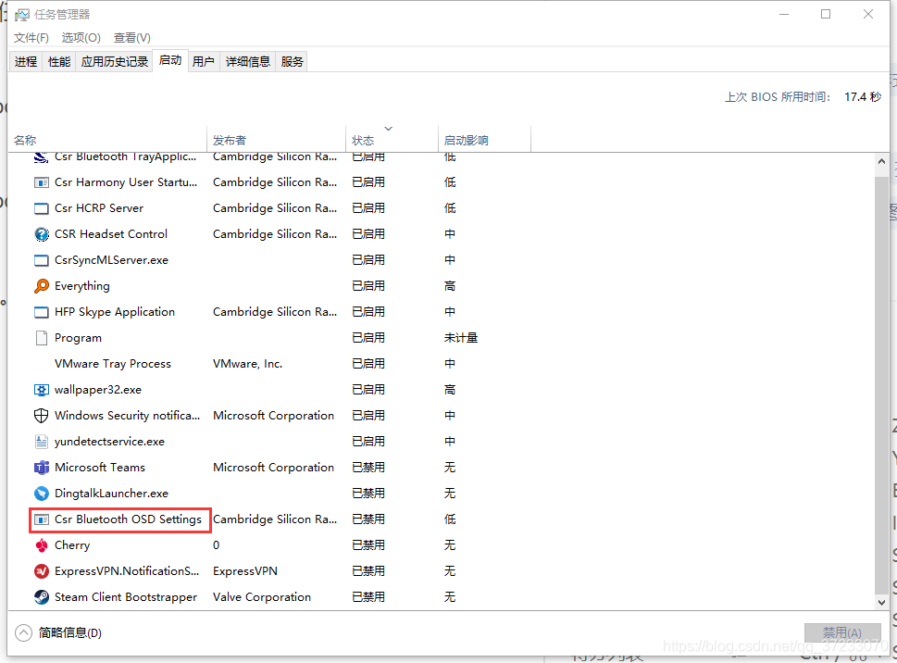Select the Csr Bluetooth OSD Settings name
Screen dimensions: 897x663
coord(128,519)
